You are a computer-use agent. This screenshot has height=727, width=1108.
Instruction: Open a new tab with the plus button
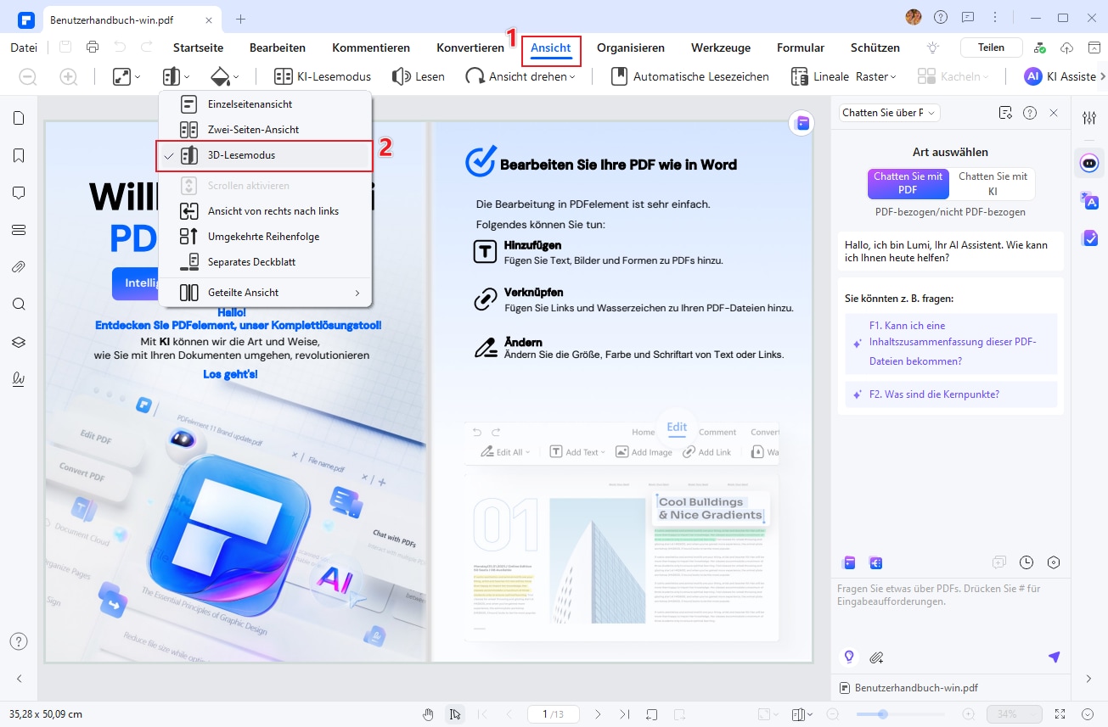pyautogui.click(x=240, y=18)
